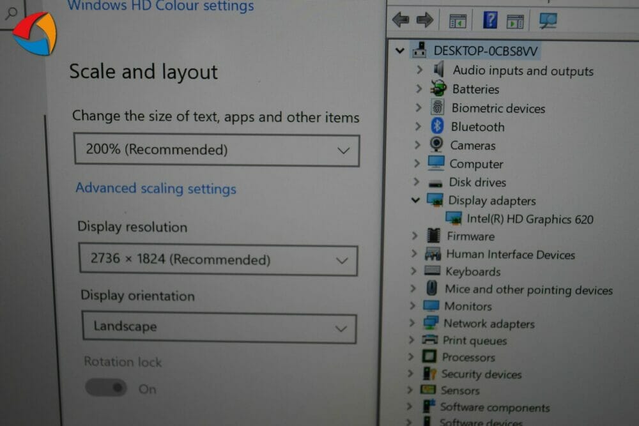Select the DESKTOP-0CBS8VV computer node
The width and height of the screenshot is (639, 426).
coord(485,51)
